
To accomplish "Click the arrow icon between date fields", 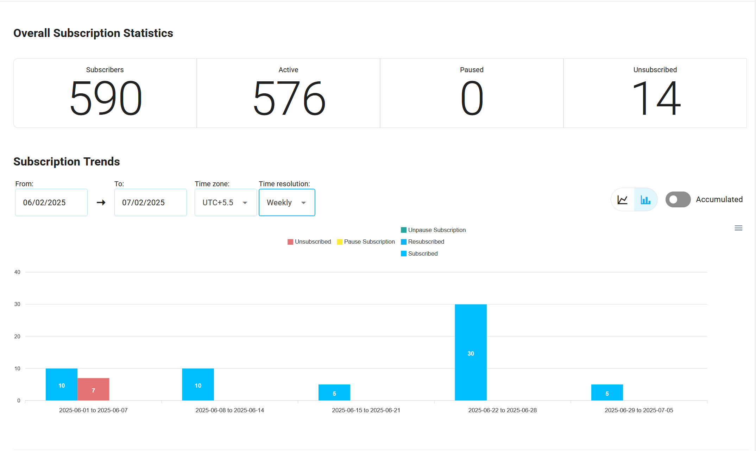I will click(101, 202).
